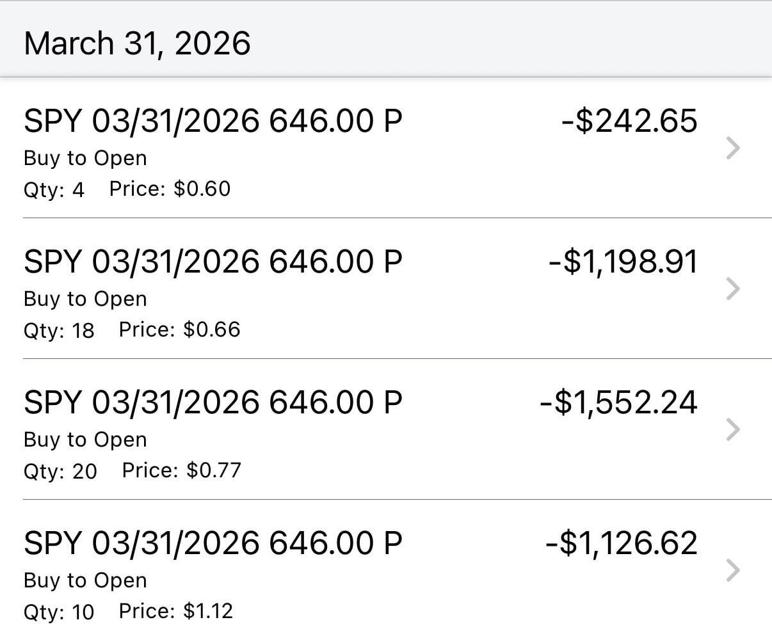The image size is (772, 636).
Task: Open the SPY put trade with Qty 10
Action: [213, 543]
